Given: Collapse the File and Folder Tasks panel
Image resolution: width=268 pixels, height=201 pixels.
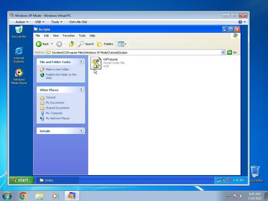Looking at the screenshot, I should click(81, 62).
